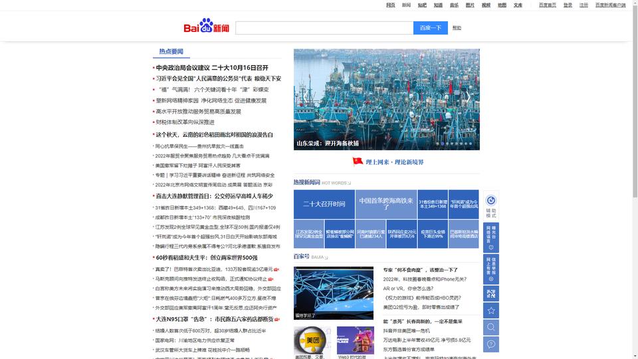638x359 pixels.
Task: Open the 福特学坏了 Baijia thumbnail
Action: tap(334, 293)
